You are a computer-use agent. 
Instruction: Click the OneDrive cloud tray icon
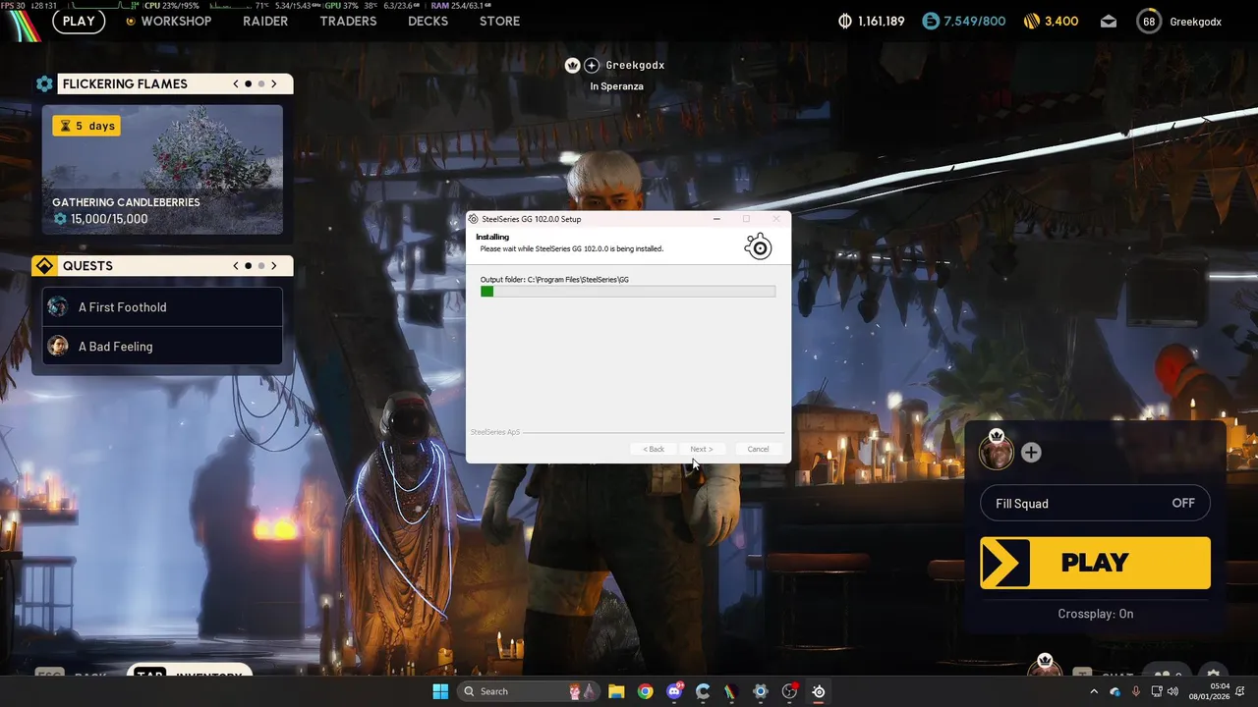(1115, 691)
